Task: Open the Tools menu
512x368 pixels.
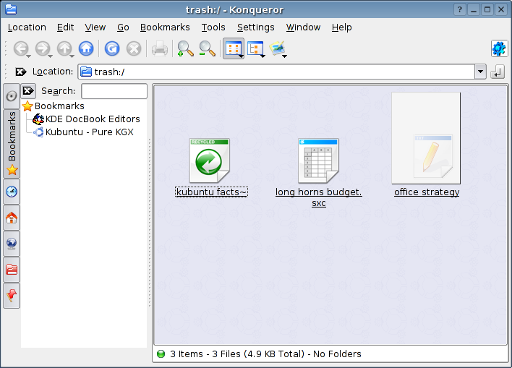Action: 213,27
